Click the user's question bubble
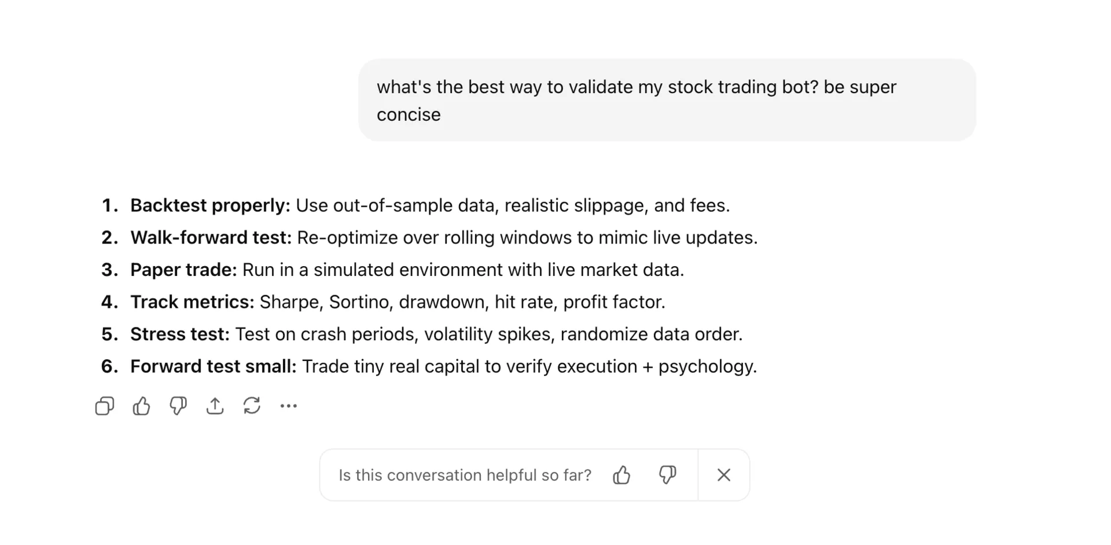This screenshot has height=545, width=1111. pos(665,100)
